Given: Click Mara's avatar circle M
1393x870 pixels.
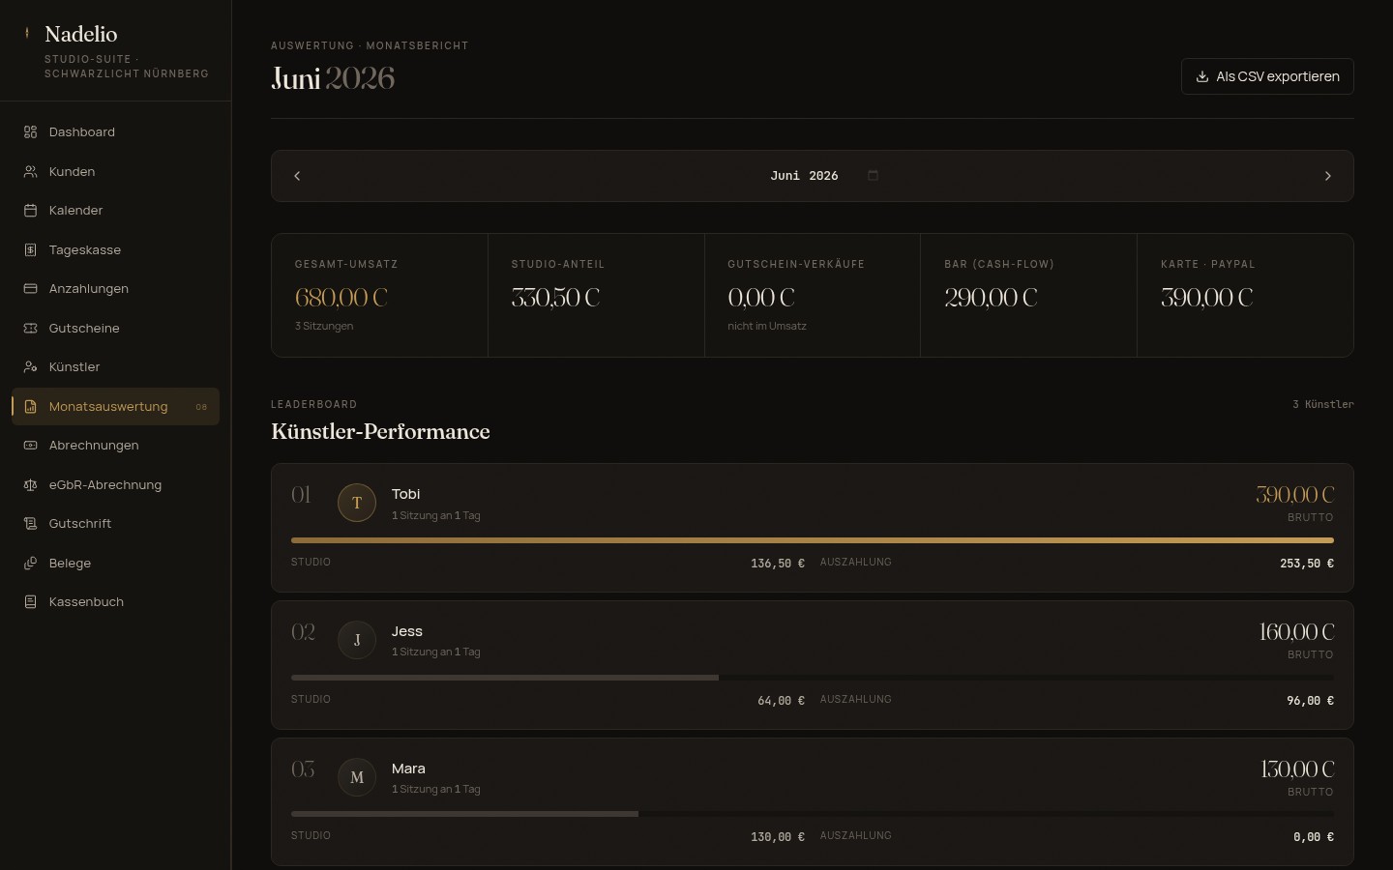Looking at the screenshot, I should coord(357,777).
